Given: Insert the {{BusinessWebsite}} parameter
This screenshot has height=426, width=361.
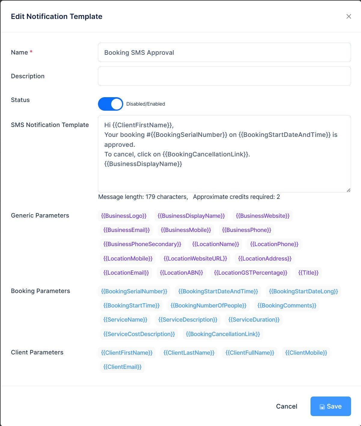Looking at the screenshot, I should pos(262,216).
